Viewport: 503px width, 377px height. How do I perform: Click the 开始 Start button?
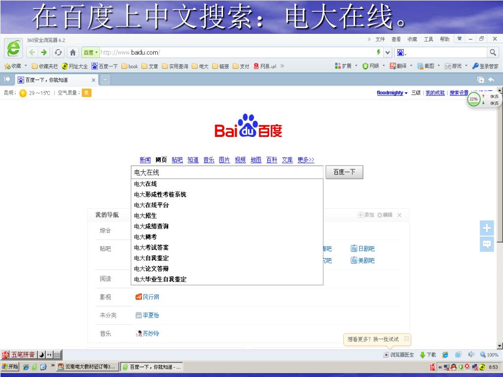point(10,366)
